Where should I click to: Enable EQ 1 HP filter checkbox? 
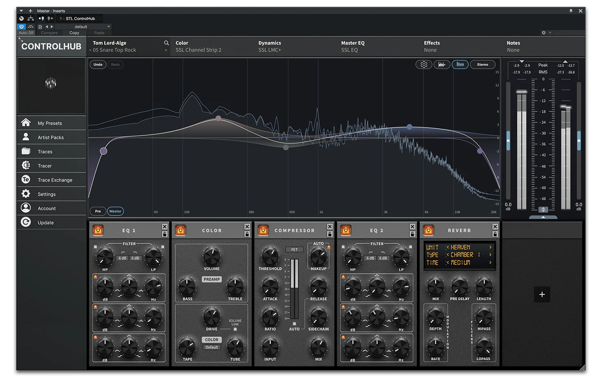coord(95,247)
